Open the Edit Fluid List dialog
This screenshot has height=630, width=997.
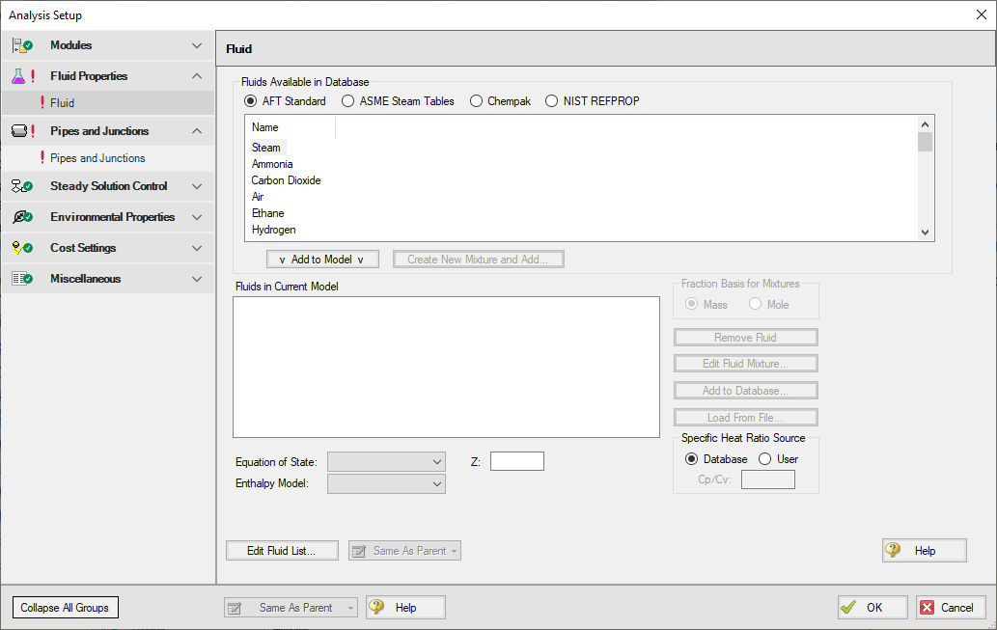point(281,550)
